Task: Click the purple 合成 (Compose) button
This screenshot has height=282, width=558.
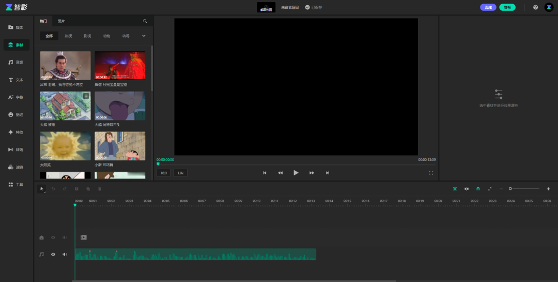Action: pyautogui.click(x=488, y=7)
